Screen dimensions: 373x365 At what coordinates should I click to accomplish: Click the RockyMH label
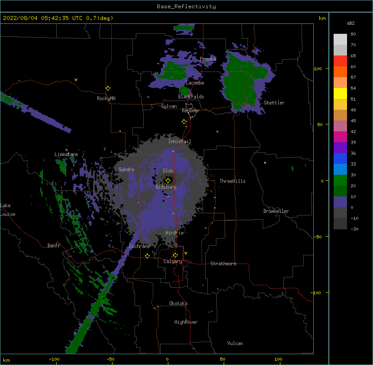[106, 98]
